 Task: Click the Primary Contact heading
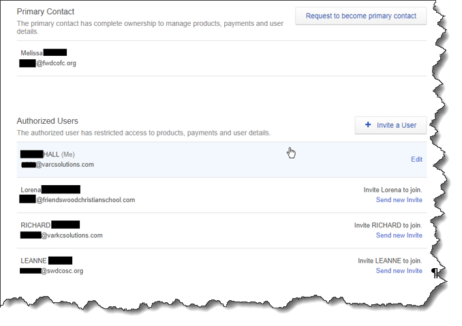[x=46, y=12]
